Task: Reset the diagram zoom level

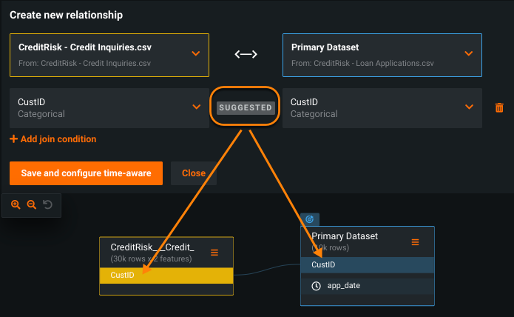Action: click(48, 204)
